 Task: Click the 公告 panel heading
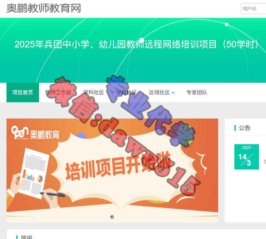[245, 128]
